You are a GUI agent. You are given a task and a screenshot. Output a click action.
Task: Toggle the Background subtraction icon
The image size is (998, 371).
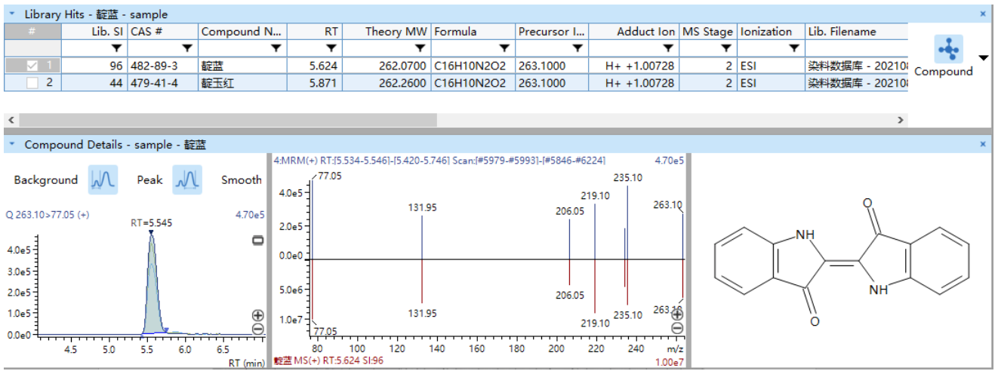(103, 180)
